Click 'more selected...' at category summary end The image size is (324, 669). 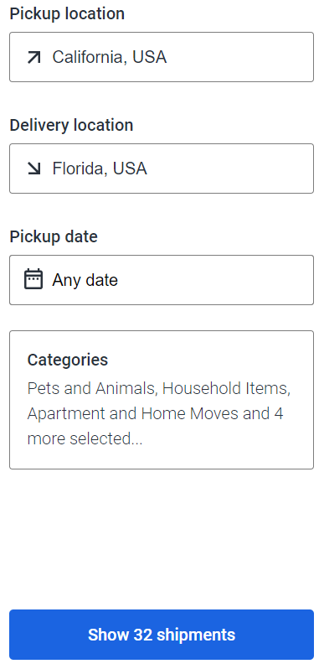(x=85, y=438)
